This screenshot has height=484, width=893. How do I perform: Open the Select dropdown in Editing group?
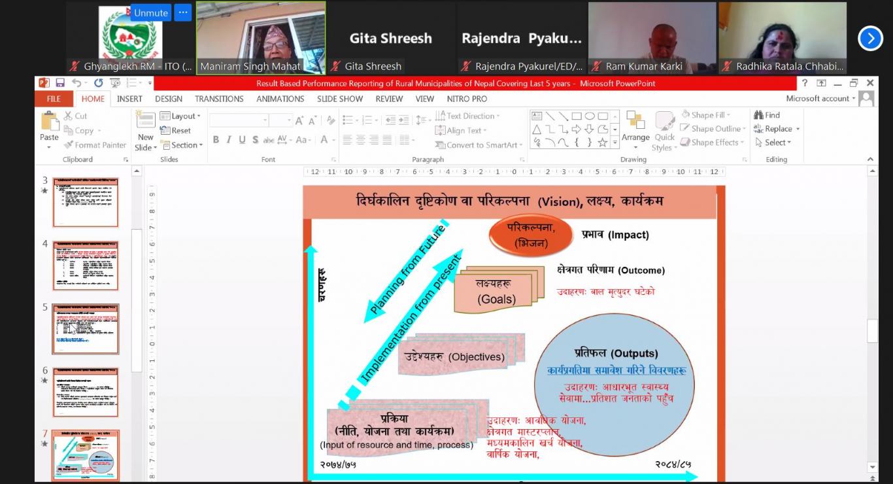coord(774,143)
